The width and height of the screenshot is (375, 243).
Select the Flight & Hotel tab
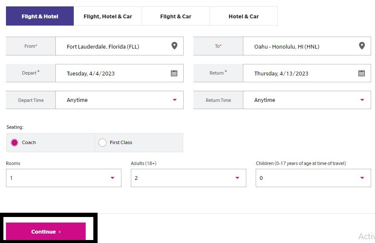(40, 16)
